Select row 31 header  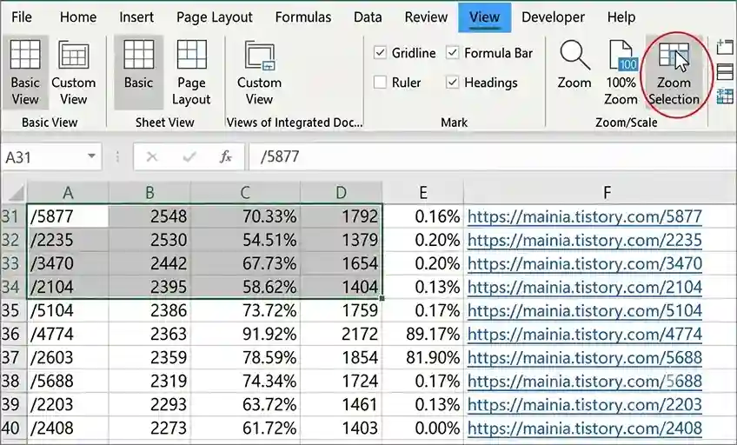13,216
